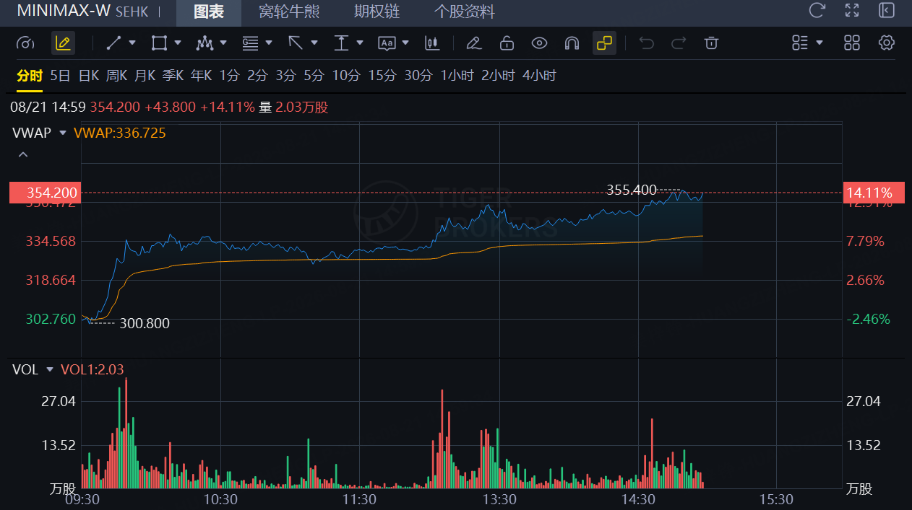This screenshot has width=912, height=510.
Task: Select the trend line drawing tool
Action: click(x=113, y=43)
